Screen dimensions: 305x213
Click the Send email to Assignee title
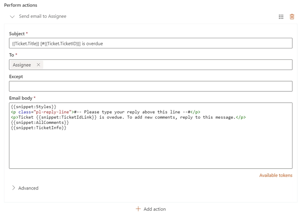point(43,16)
